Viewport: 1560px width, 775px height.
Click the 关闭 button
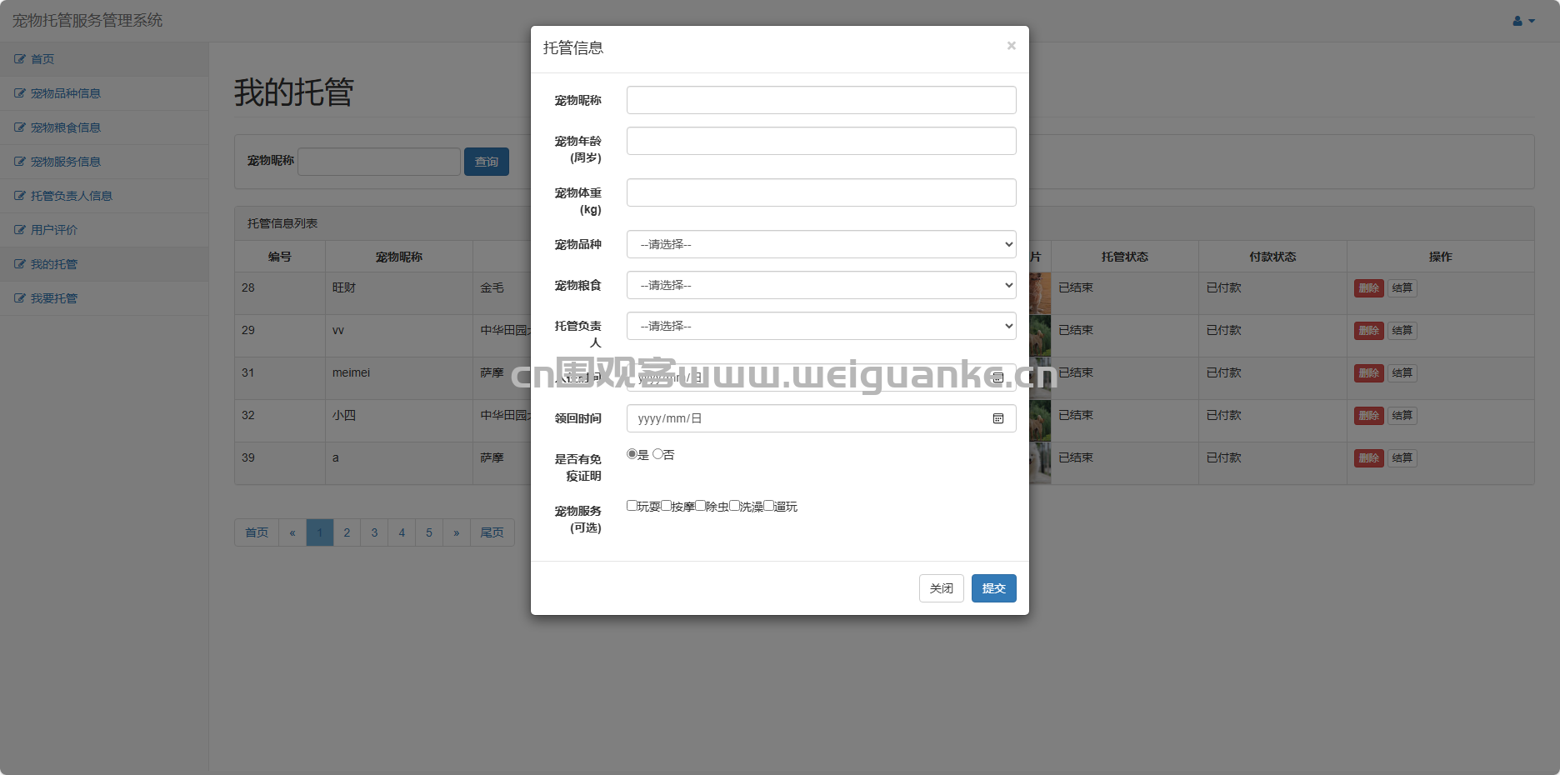pyautogui.click(x=941, y=588)
